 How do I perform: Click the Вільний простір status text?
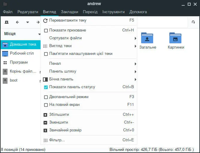tap(152, 149)
